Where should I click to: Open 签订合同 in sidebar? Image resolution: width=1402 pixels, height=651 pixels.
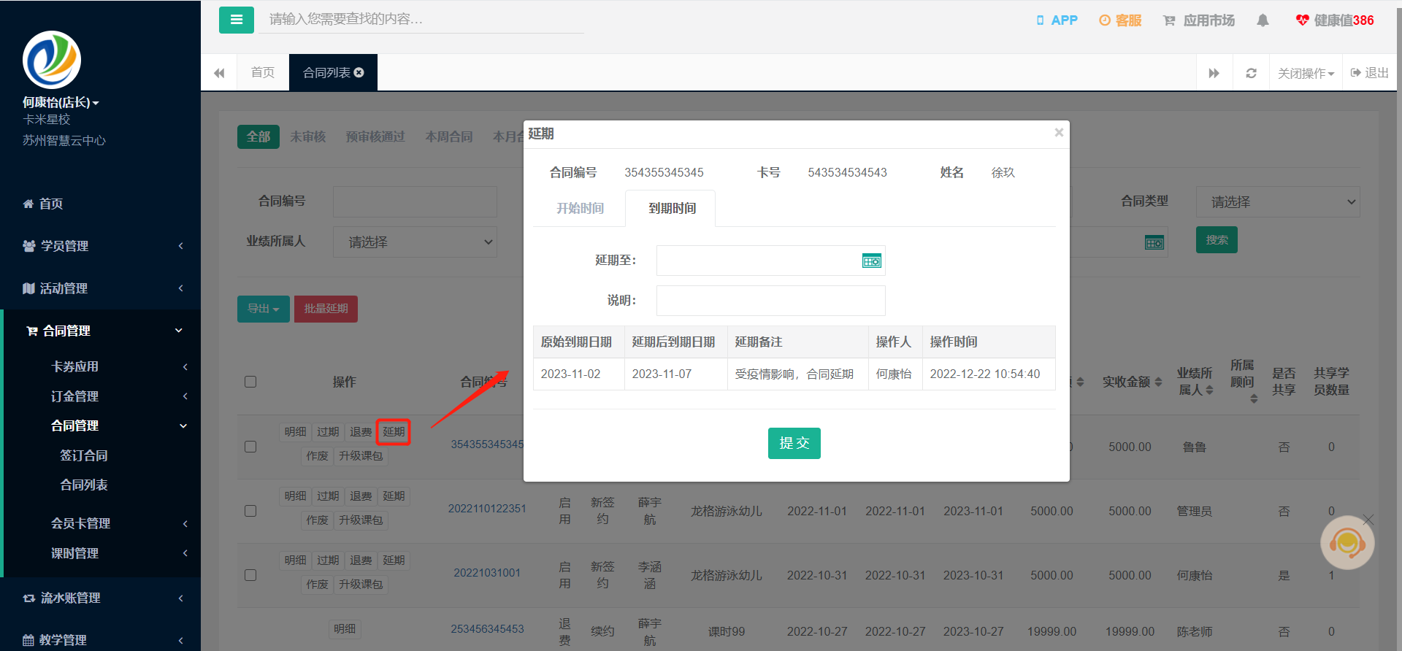(x=84, y=455)
